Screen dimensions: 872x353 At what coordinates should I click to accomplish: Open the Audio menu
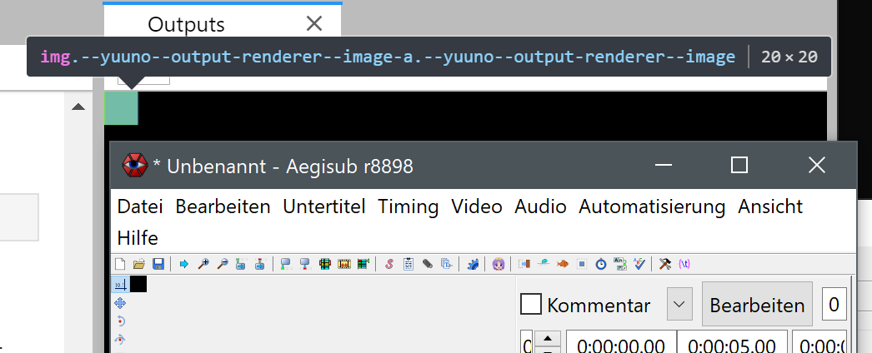[540, 206]
